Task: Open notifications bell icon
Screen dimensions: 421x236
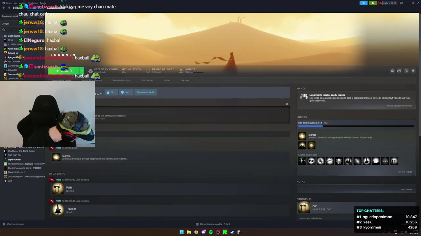Action: [373, 3]
